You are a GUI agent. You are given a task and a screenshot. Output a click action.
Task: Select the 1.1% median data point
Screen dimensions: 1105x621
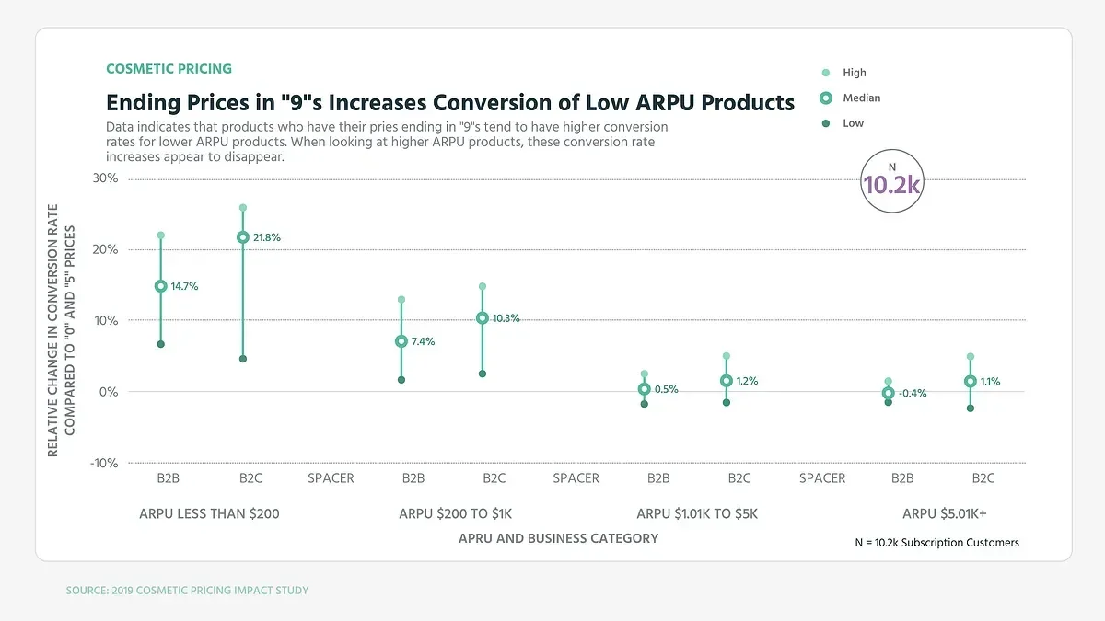tap(971, 382)
